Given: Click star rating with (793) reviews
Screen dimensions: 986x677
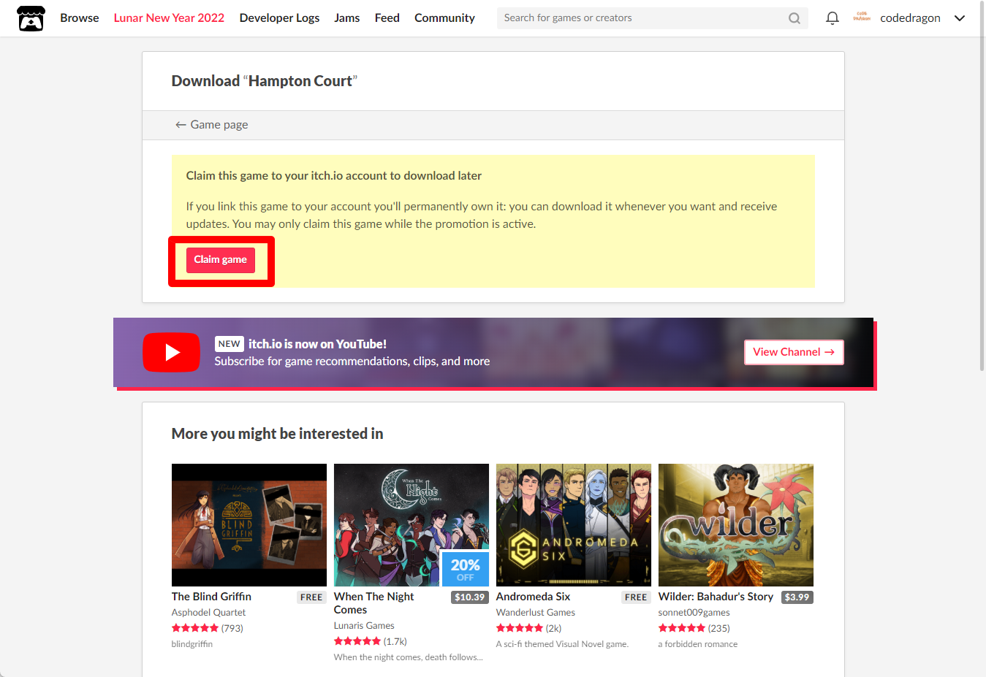Looking at the screenshot, I should tap(208, 628).
